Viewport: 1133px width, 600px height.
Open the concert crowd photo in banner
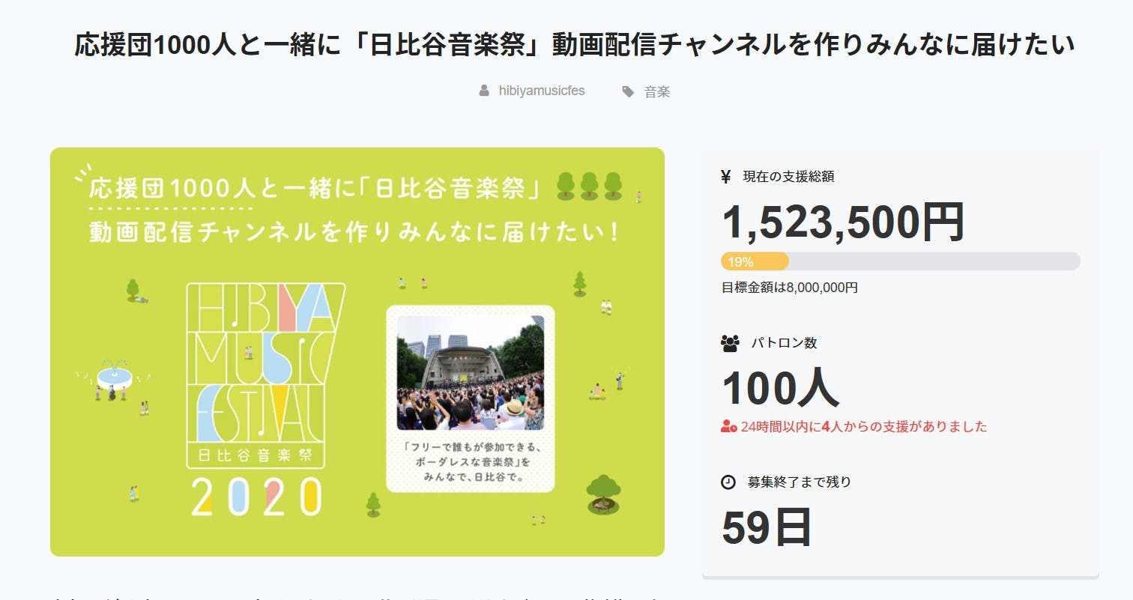tap(470, 372)
